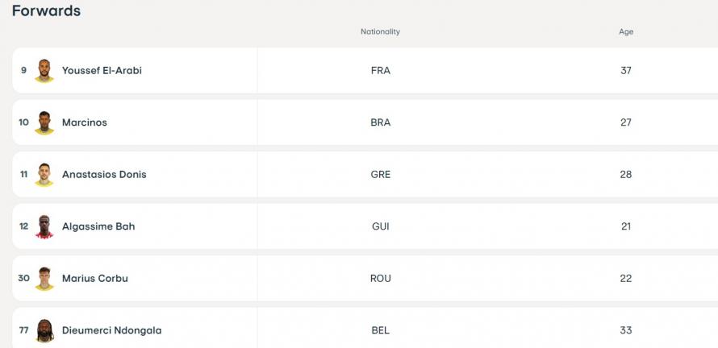Open Marius Corbu name link

tap(94, 278)
